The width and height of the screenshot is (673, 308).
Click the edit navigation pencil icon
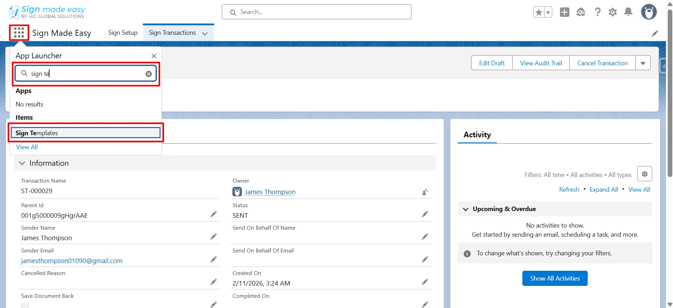(x=655, y=33)
